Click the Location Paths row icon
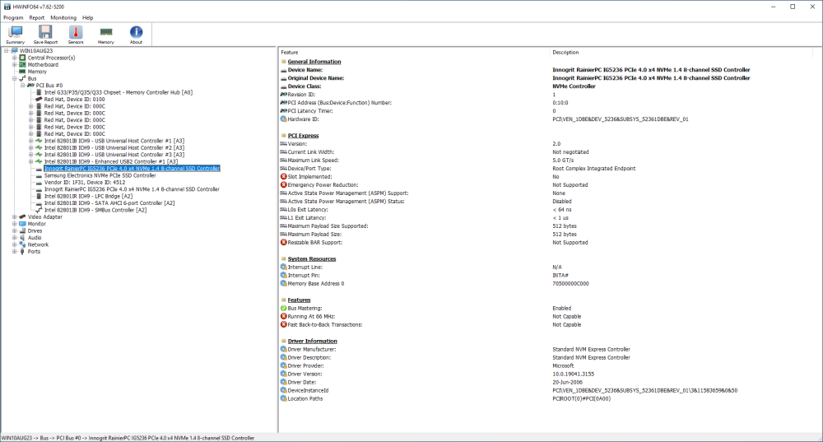This screenshot has width=823, height=442. click(283, 398)
